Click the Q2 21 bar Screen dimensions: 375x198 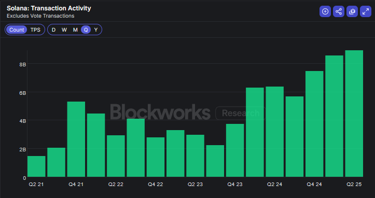[36, 166]
